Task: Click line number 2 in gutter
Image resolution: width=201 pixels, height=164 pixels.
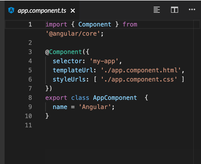Action: pos(30,43)
